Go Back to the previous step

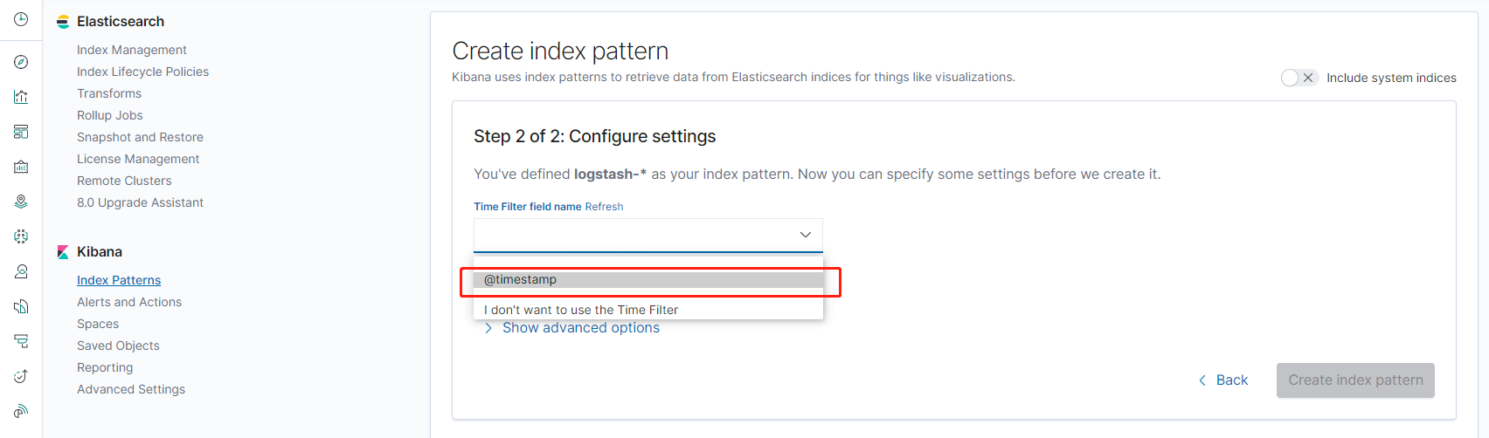click(x=1223, y=380)
